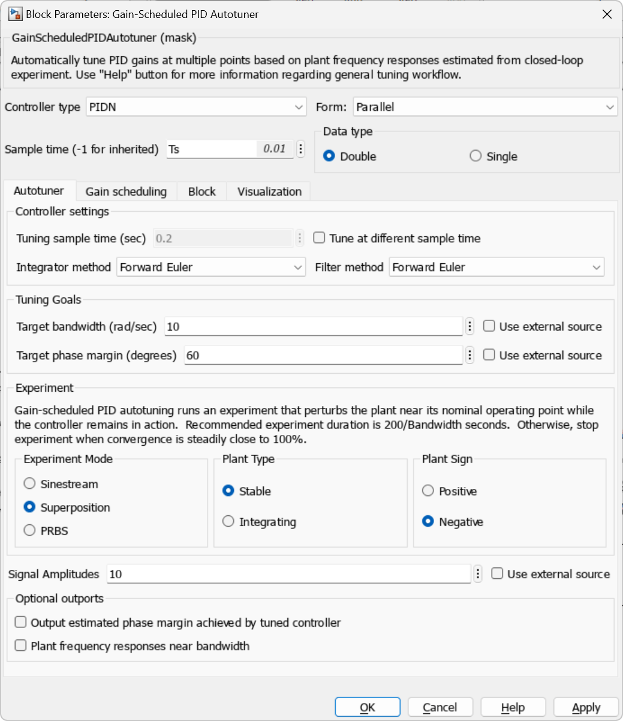Click the Simulink icon in title bar
The width and height of the screenshot is (623, 721).
(x=16, y=14)
